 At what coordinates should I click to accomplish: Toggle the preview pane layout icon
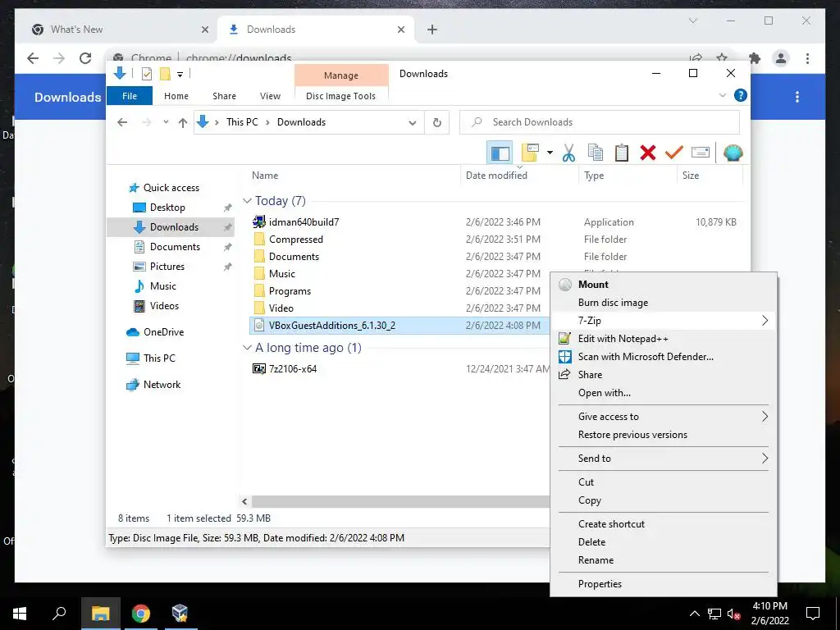click(x=500, y=153)
